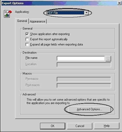Open Help for export options
This screenshot has width=122, height=132.
pyautogui.click(x=107, y=126)
